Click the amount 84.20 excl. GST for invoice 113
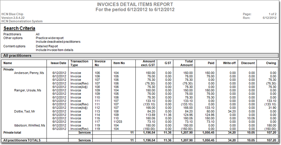The image size is (281, 145). [x=151, y=111]
